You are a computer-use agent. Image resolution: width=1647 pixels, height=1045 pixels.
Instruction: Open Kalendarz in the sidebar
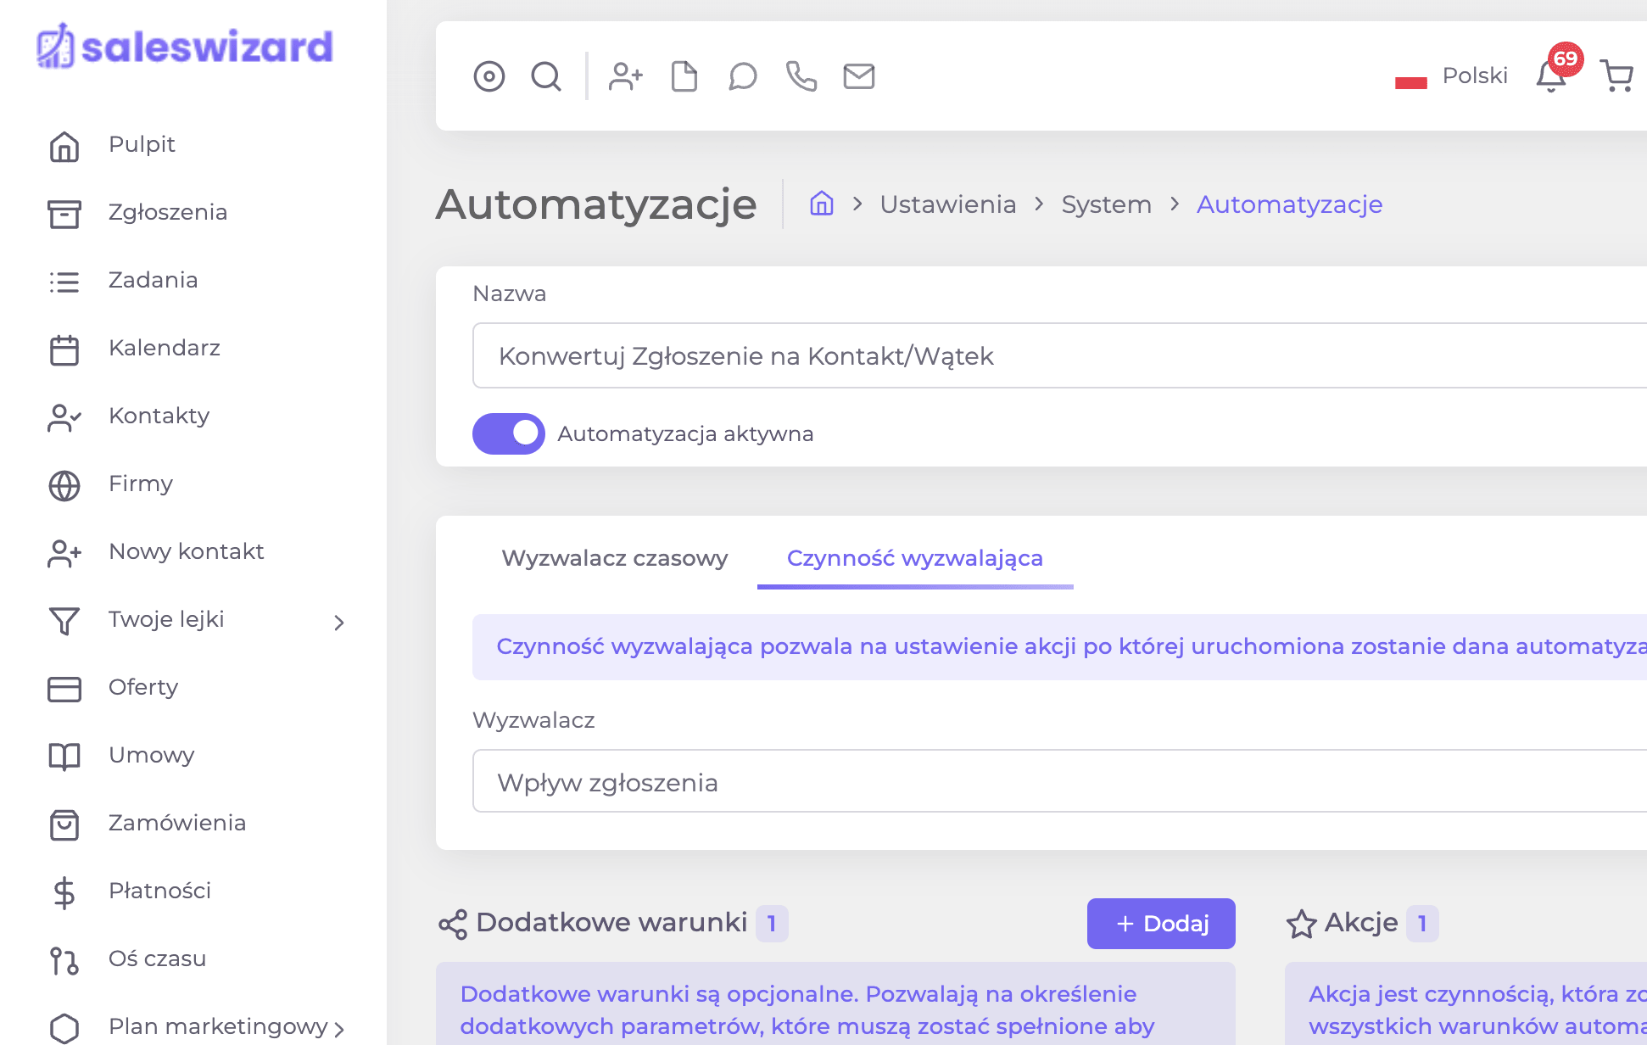pyautogui.click(x=165, y=348)
